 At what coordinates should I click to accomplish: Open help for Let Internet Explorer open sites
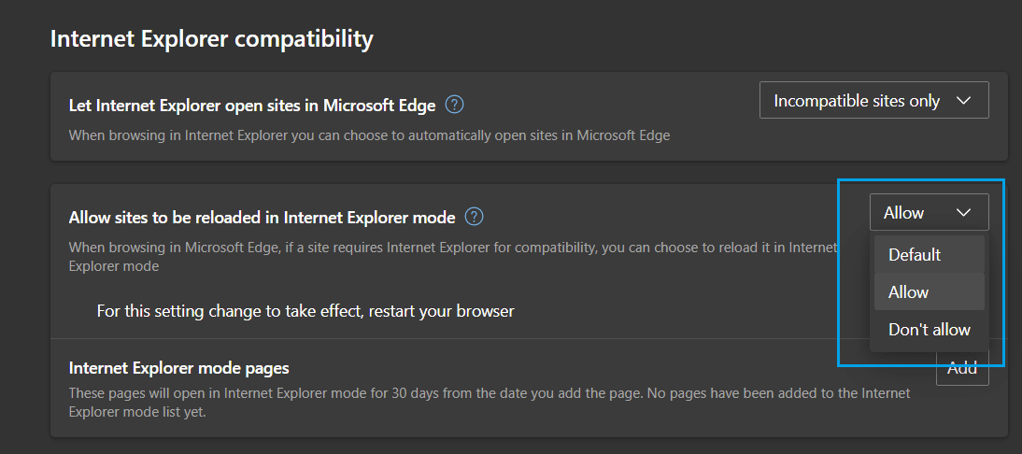pyautogui.click(x=454, y=105)
